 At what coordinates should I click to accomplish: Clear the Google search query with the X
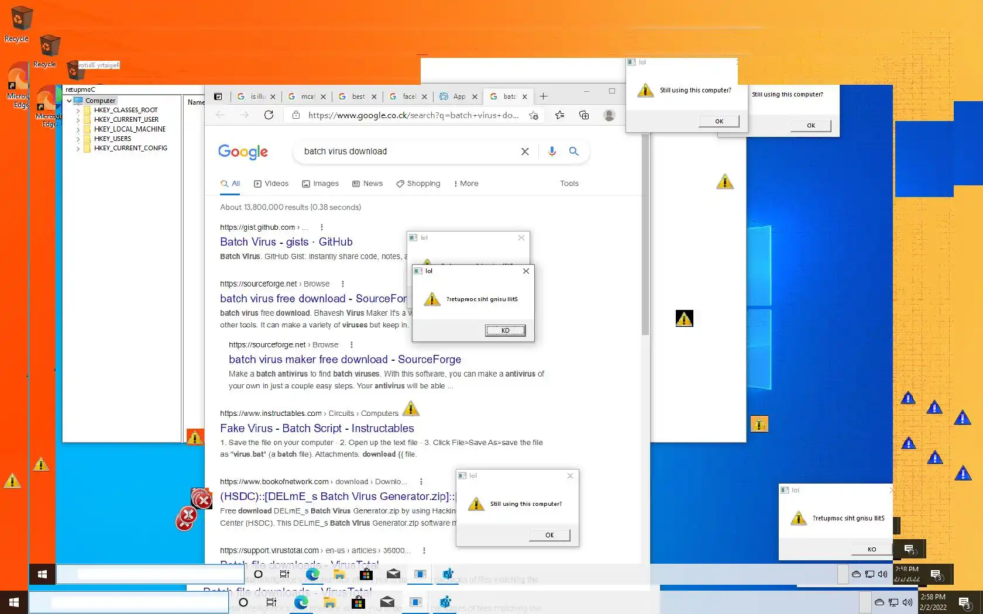tap(525, 151)
